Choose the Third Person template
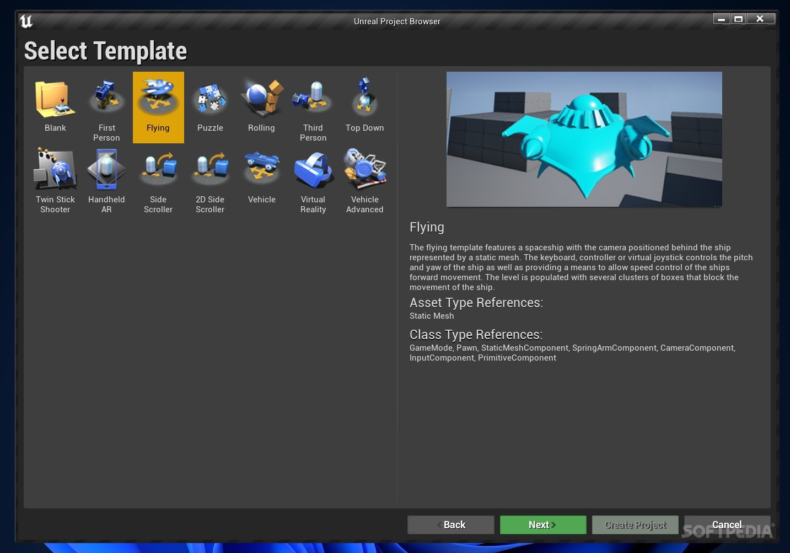The height and width of the screenshot is (553, 790). (313, 107)
